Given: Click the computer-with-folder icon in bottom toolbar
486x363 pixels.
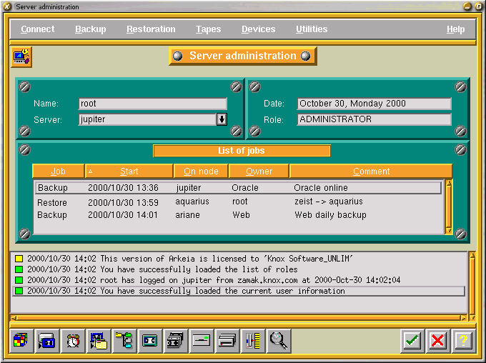Looking at the screenshot, I should pyautogui.click(x=99, y=341).
